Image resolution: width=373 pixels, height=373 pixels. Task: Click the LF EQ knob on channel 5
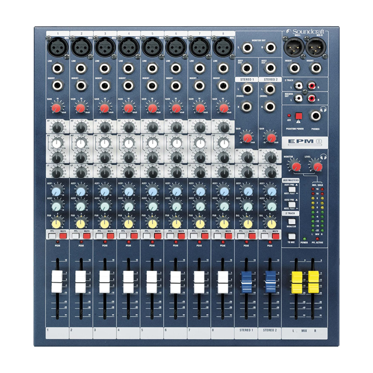click(x=153, y=173)
